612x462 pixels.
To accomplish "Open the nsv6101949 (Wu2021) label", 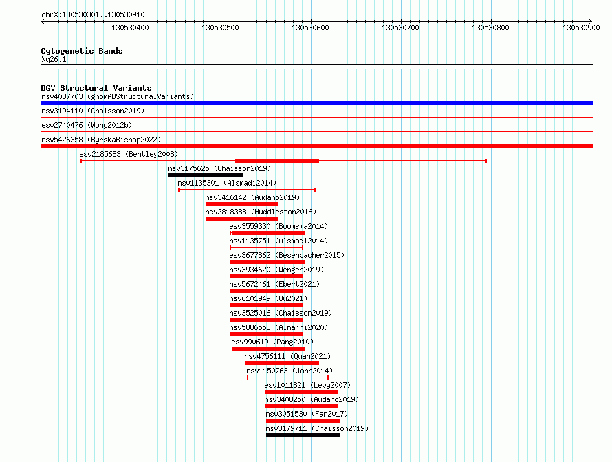I will pyautogui.click(x=269, y=298).
